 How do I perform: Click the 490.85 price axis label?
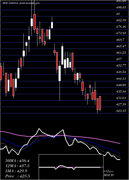coord(121,7)
